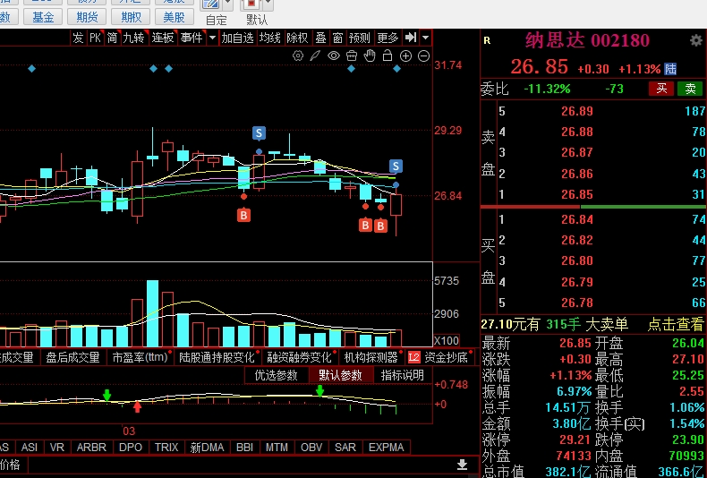Zoom out chart with minus icon
Viewport: 707px width, 478px height.
click(x=422, y=55)
